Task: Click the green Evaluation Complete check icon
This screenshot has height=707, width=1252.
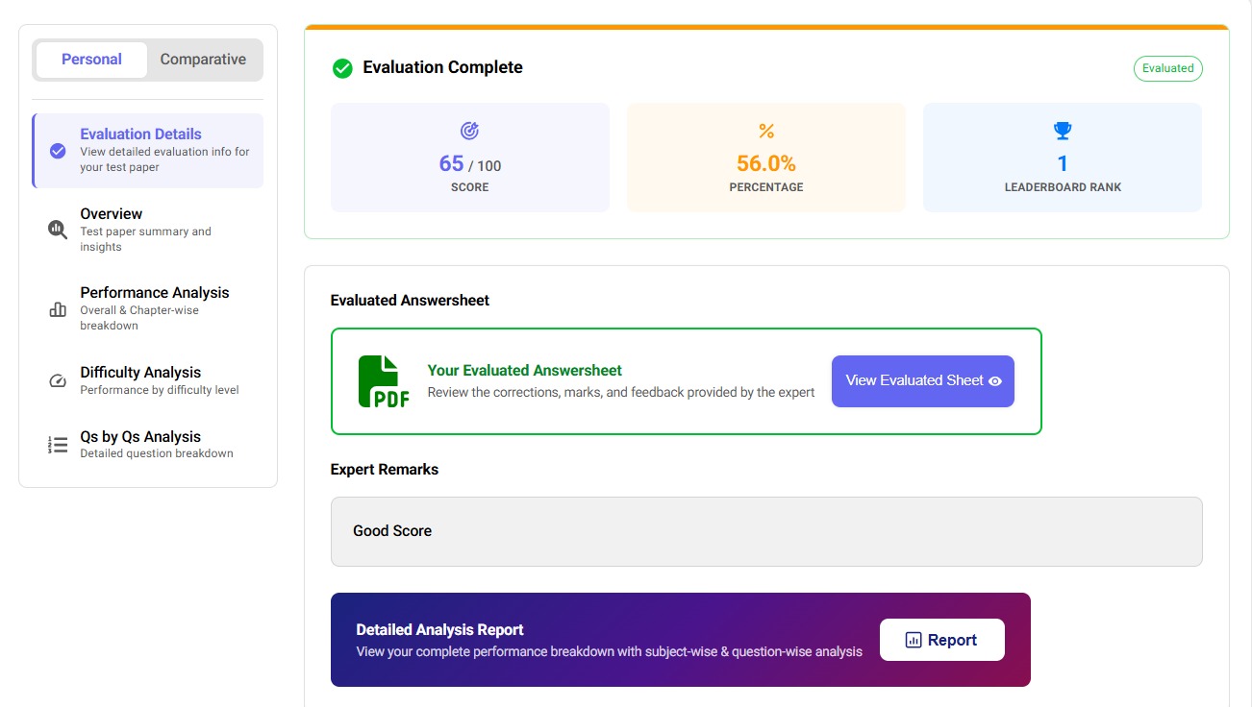Action: point(342,68)
